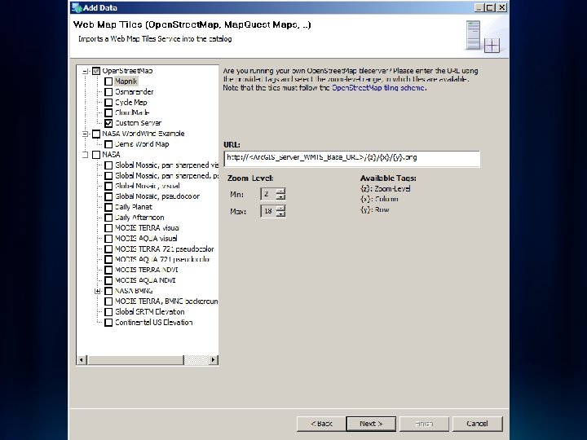
Task: Select MODIS TERRA 721 pseudocolor label
Action: tap(165, 249)
